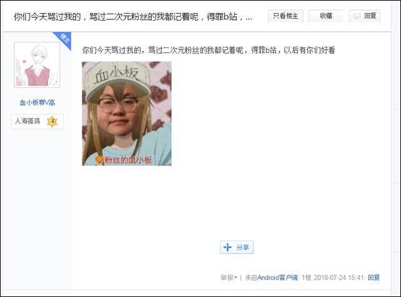Open the attached meme image
The height and width of the screenshot is (297, 401).
[x=127, y=114]
